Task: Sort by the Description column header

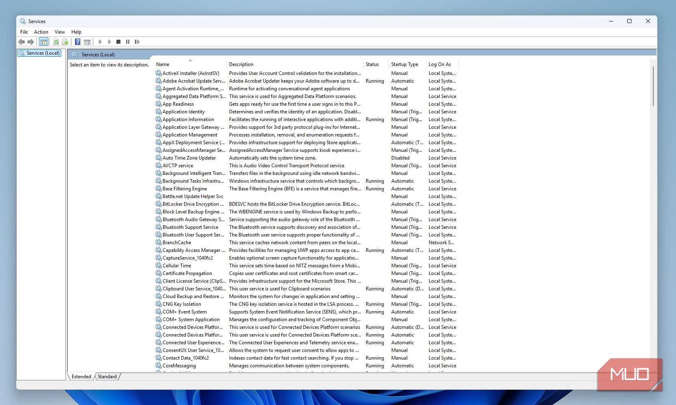Action: 295,64
